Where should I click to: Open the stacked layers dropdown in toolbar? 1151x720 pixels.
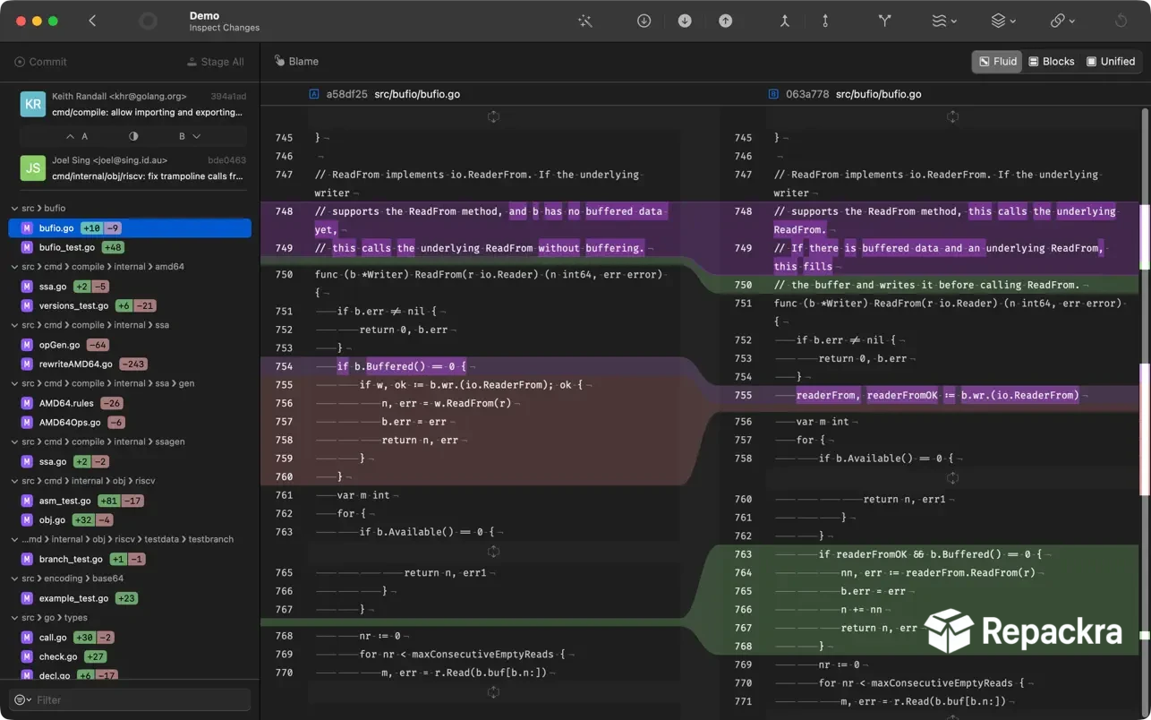click(1003, 21)
